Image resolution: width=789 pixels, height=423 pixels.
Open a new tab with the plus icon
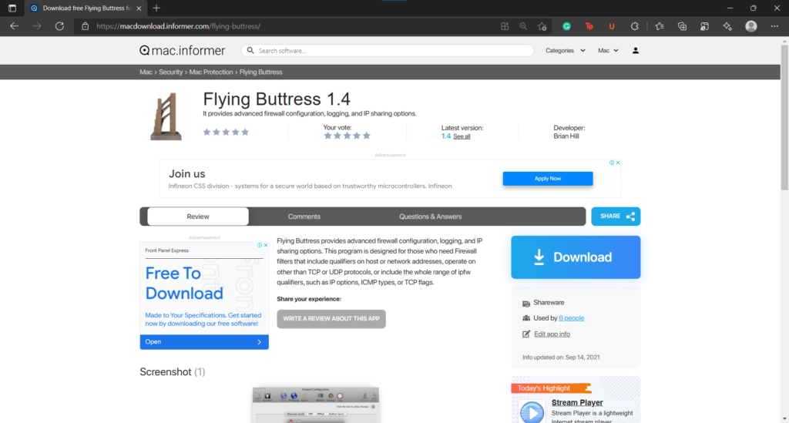pyautogui.click(x=156, y=8)
